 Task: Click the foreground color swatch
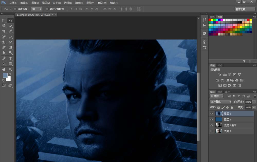pyautogui.click(x=5, y=75)
